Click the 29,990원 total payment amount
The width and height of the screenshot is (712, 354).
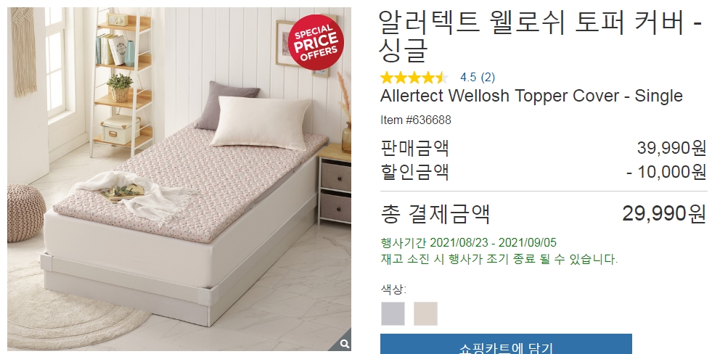click(664, 213)
